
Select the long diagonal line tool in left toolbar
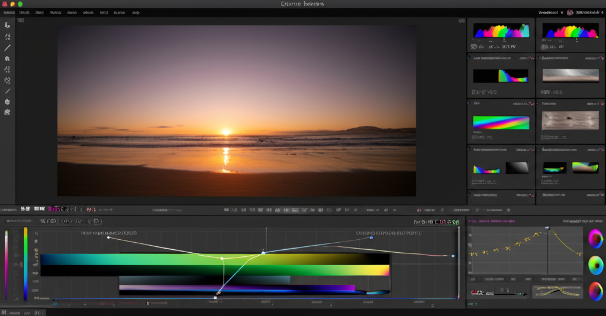[7, 48]
